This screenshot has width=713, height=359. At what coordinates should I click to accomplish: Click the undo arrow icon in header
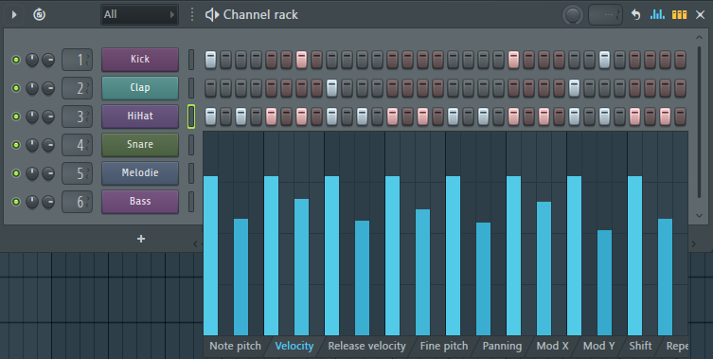point(635,14)
